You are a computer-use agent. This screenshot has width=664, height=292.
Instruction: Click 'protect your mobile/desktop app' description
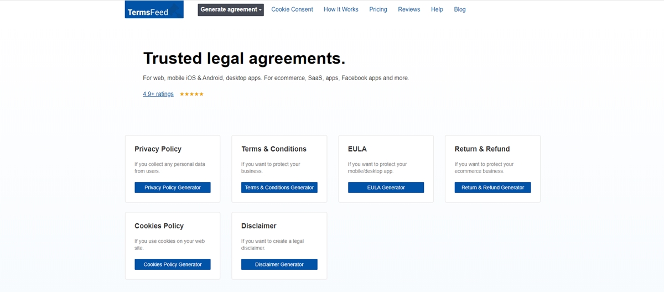[x=377, y=168]
